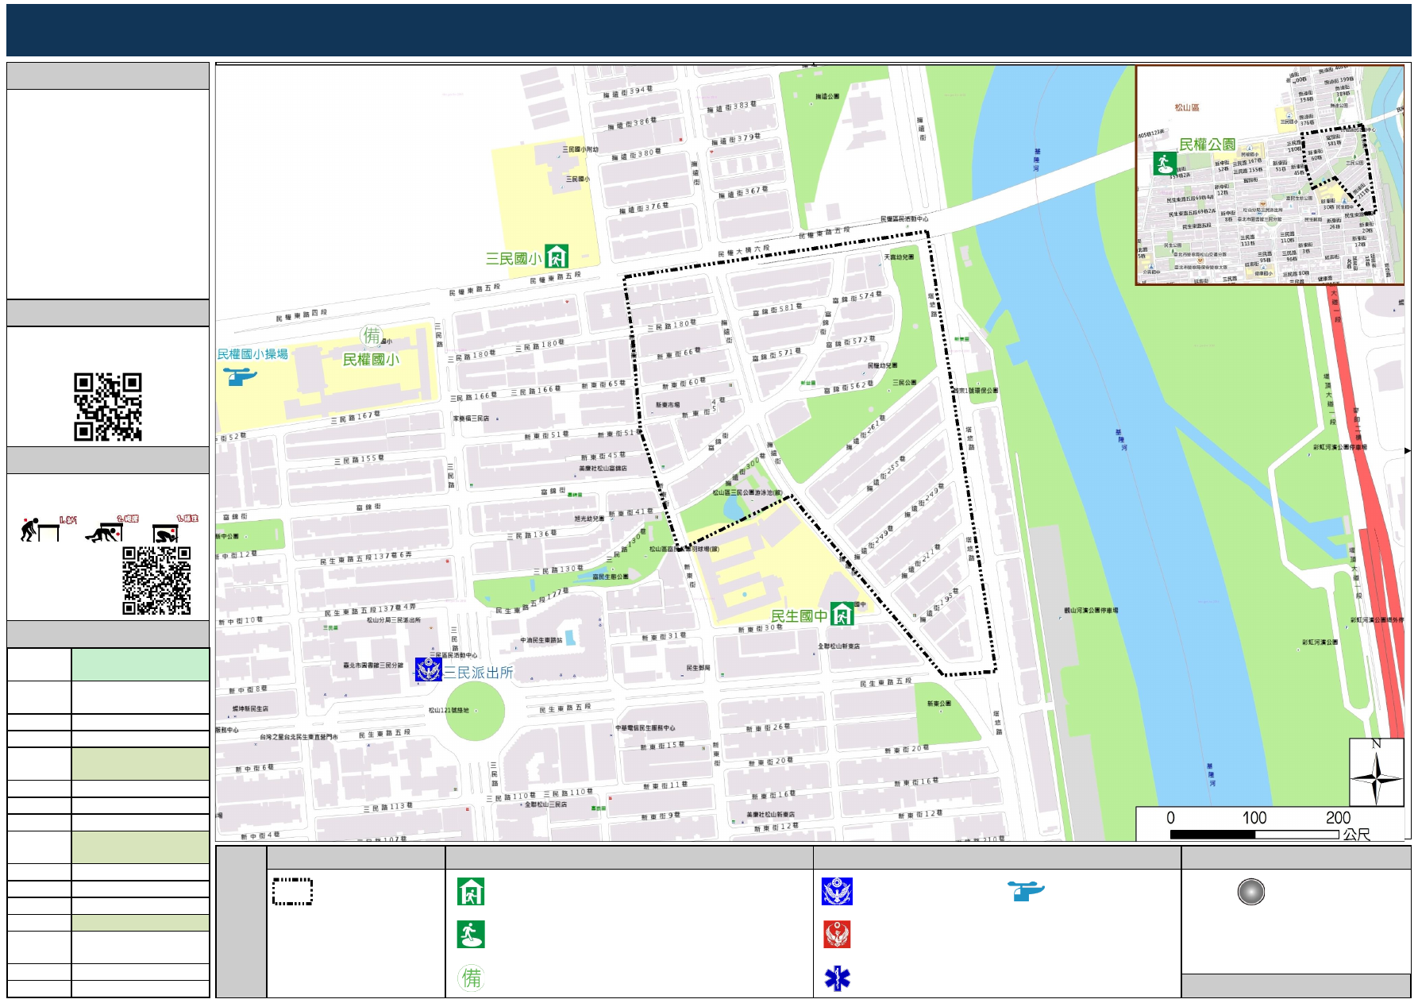Click the first earthquake pictogram, person beside table

[41, 530]
